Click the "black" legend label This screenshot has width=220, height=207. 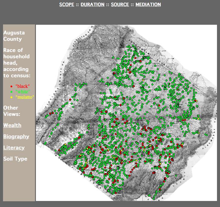pyautogui.click(x=22, y=86)
